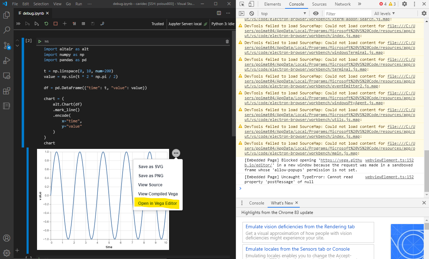The width and height of the screenshot is (429, 259).
Task: Select the Interrupt Kernel (stop) icon
Action: pyautogui.click(x=56, y=23)
